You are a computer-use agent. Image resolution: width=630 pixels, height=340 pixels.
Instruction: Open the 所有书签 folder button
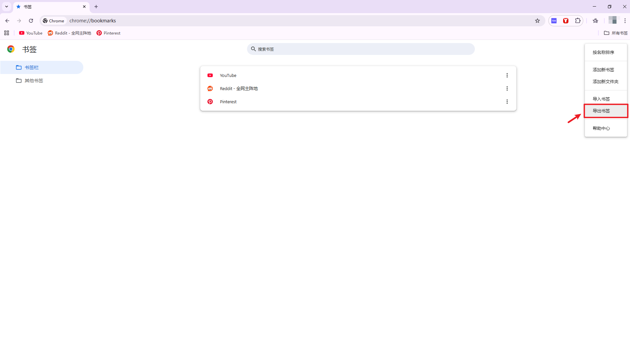click(x=616, y=33)
